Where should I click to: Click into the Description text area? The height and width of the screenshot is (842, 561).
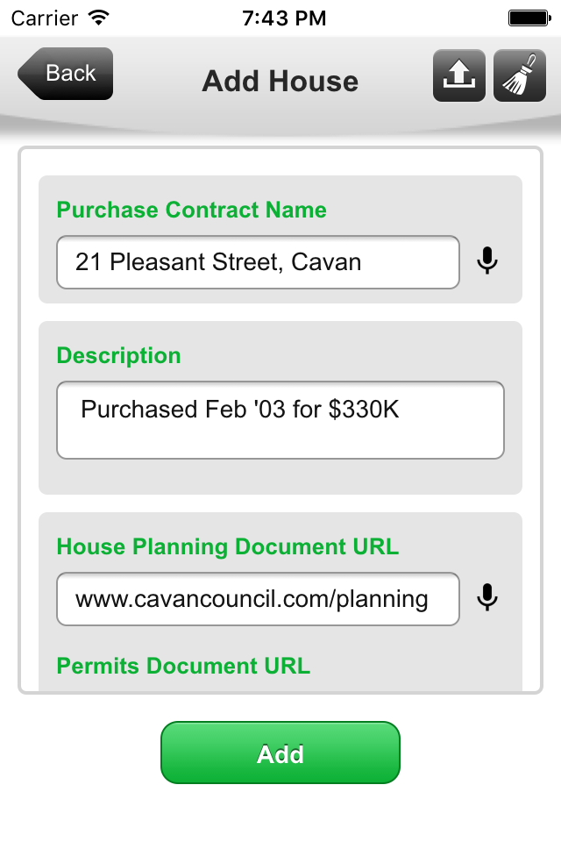tap(280, 420)
